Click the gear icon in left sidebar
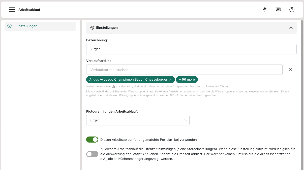The height and width of the screenshot is (170, 304). click(x=10, y=26)
